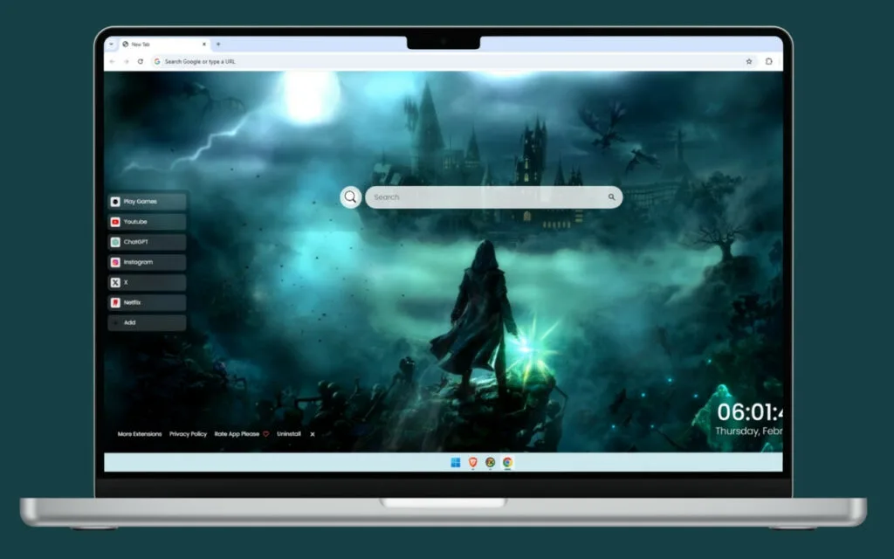Focus the Search Google or type a URL bar
This screenshot has width=894, height=559.
pos(454,61)
